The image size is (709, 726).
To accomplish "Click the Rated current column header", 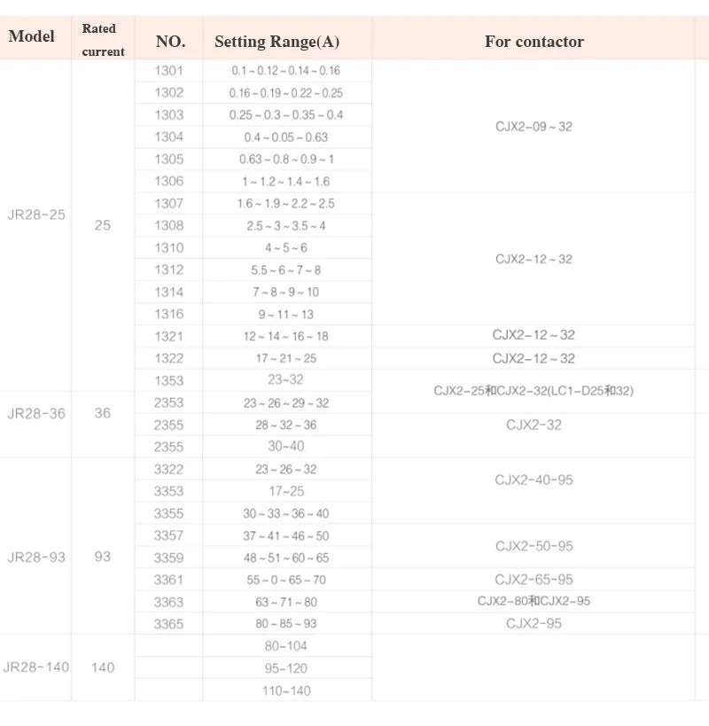I will pyautogui.click(x=103, y=38).
